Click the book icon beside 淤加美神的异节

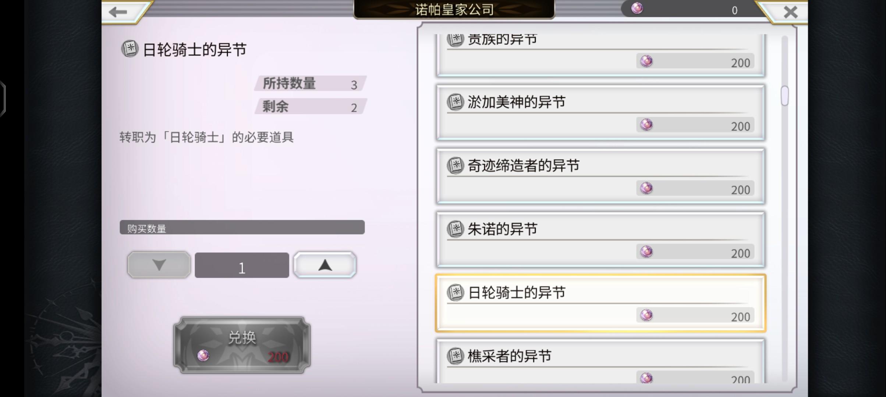(x=455, y=102)
